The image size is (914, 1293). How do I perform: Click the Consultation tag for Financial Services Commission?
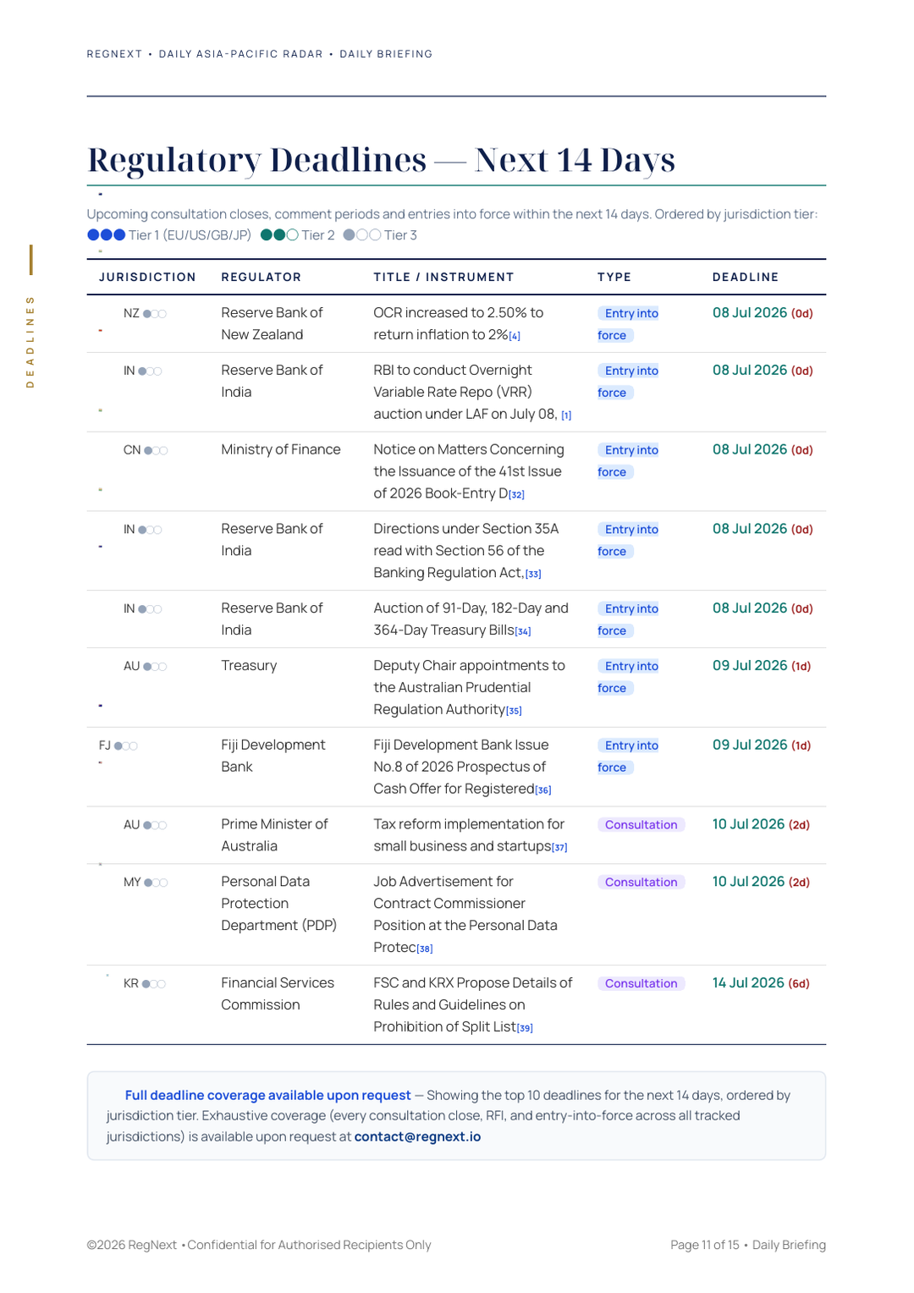tap(641, 984)
